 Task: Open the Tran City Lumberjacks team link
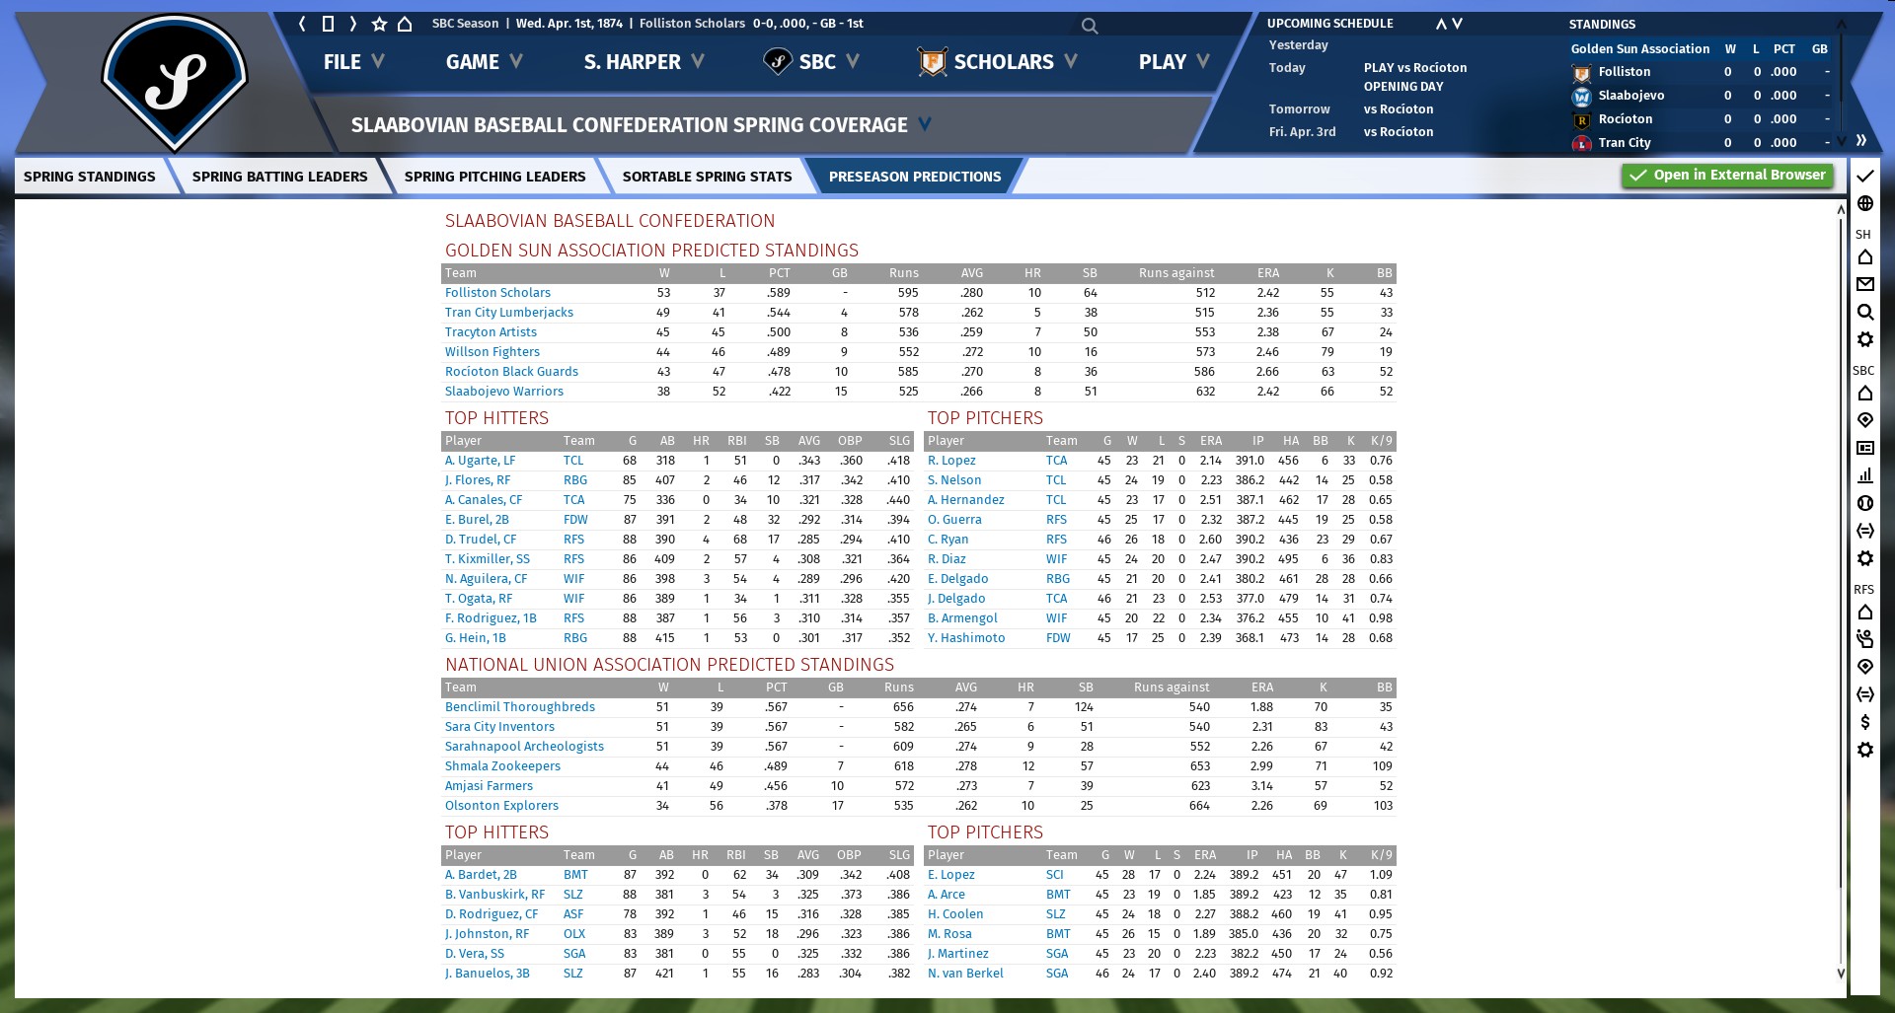pos(508,313)
